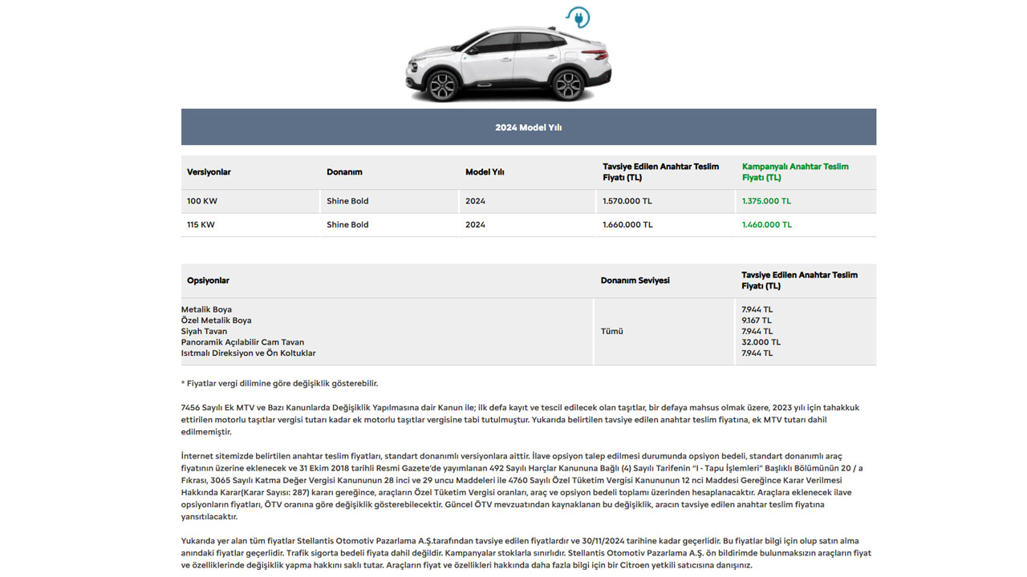The width and height of the screenshot is (1027, 577).
Task: Click the campaign price 1.460.000 TL
Action: tap(766, 225)
